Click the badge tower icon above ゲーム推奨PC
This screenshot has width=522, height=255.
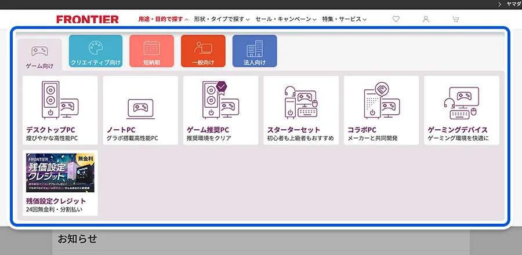[x=221, y=100]
